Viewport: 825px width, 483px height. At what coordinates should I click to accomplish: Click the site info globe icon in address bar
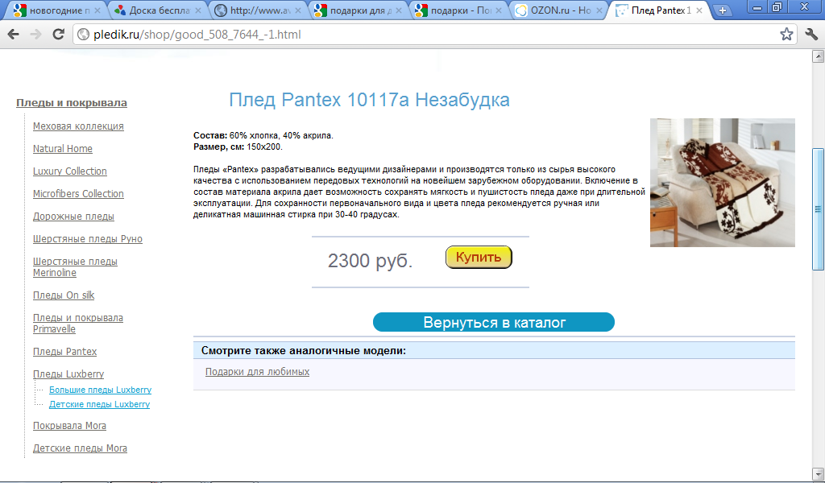[83, 34]
